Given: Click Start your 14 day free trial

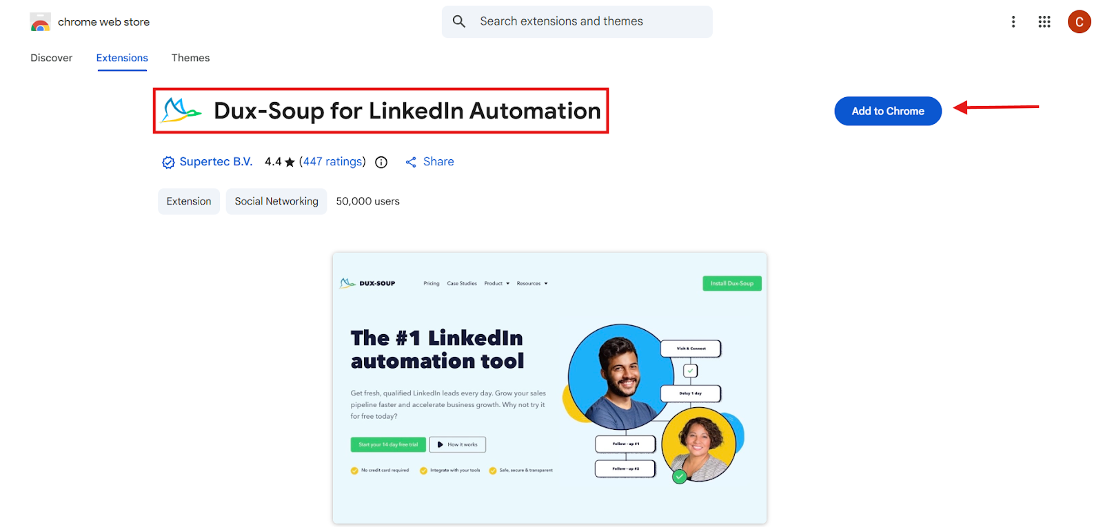Looking at the screenshot, I should 388,444.
